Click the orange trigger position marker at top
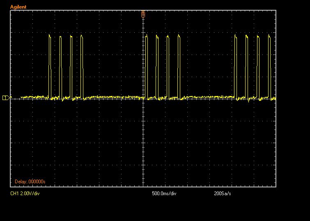Viewport: 310px width, 221px height. pyautogui.click(x=143, y=15)
